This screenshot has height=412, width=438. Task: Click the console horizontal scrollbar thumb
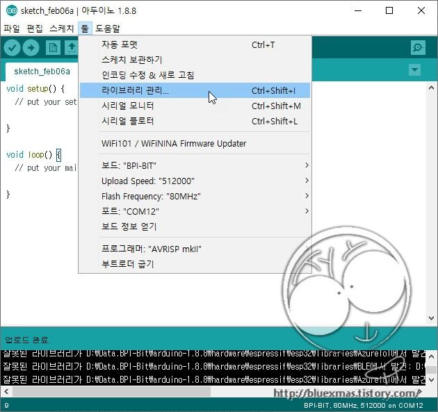112,392
